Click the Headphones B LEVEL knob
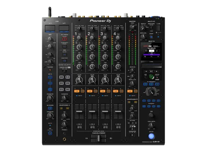Image resolution: width=207 pixels, height=152 pixels. [132, 116]
